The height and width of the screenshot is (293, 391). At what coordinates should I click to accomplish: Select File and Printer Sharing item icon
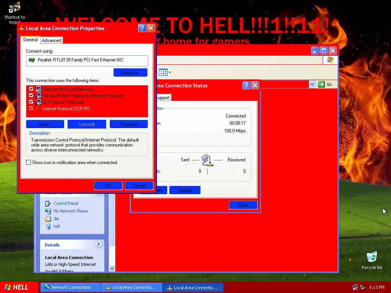pos(38,95)
